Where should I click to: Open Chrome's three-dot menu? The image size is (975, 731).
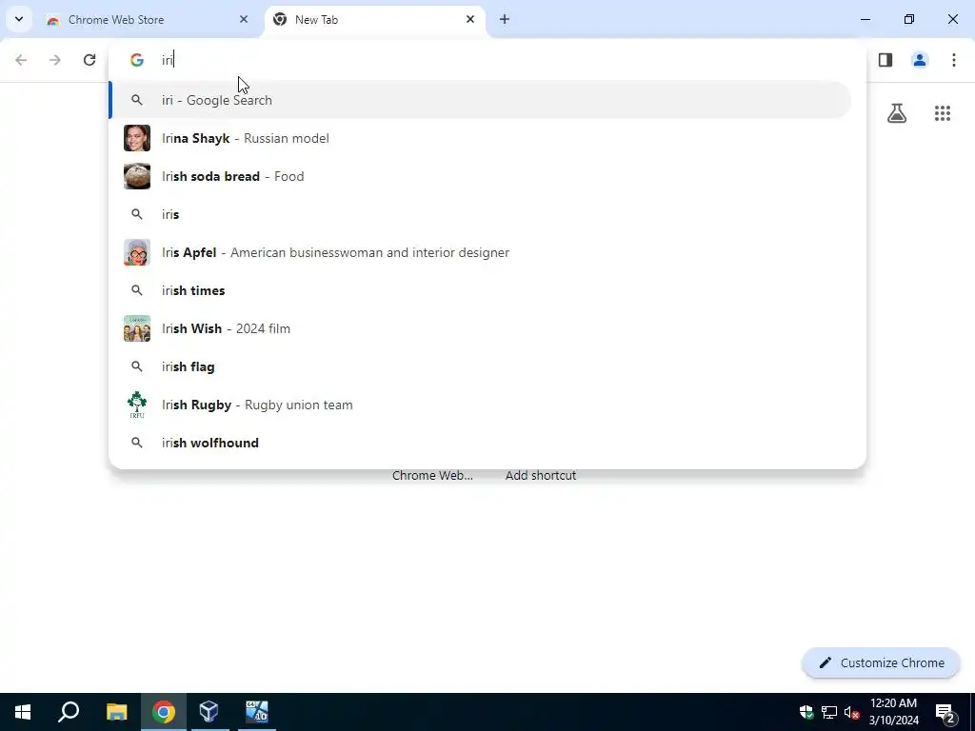click(x=954, y=60)
